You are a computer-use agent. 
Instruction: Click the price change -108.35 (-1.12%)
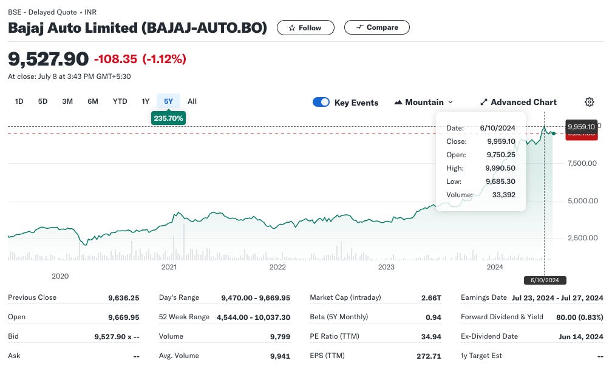140,59
